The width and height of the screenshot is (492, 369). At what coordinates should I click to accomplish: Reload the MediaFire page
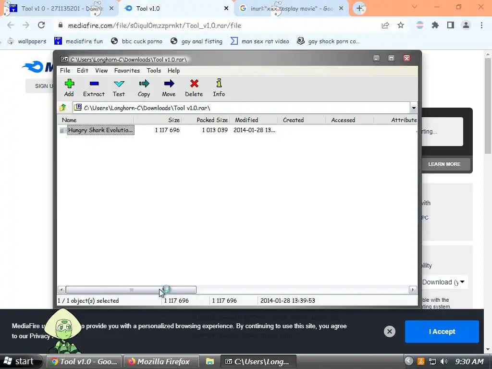pos(41,25)
